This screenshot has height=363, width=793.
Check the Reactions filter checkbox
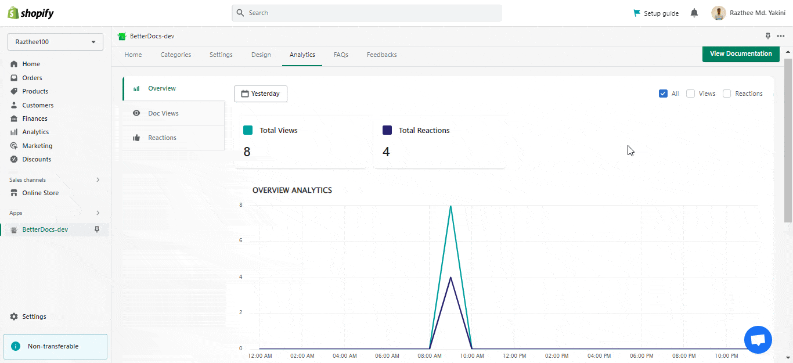pyautogui.click(x=727, y=94)
